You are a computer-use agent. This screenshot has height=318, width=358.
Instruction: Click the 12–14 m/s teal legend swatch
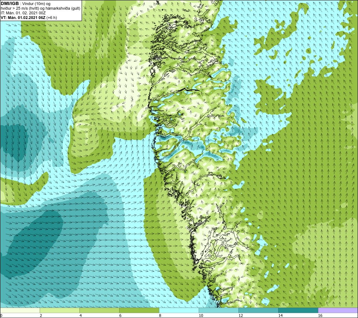pyautogui.click(x=258, y=310)
